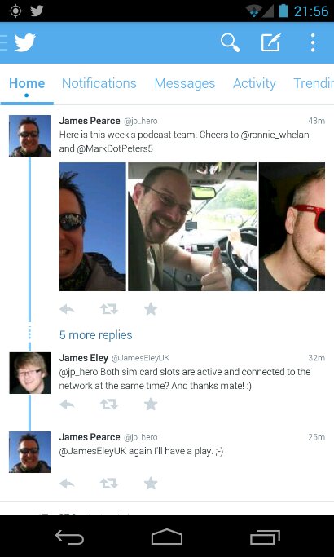Open the search magnifier icon
Viewport: 334px width, 557px height.
[x=230, y=42]
